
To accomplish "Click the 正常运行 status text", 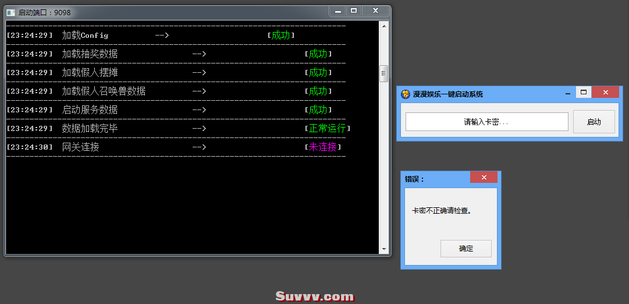I will click(328, 129).
